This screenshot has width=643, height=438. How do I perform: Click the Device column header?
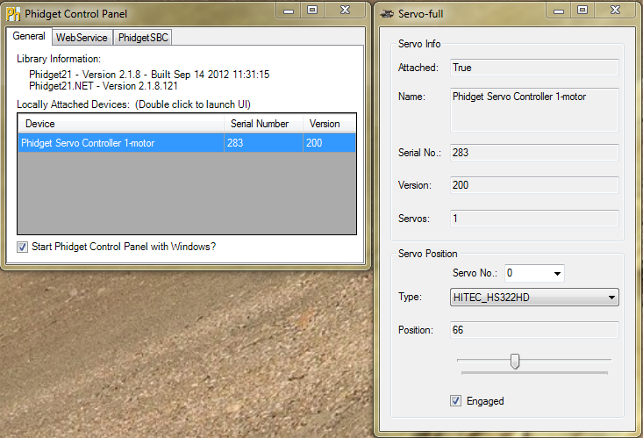[121, 124]
